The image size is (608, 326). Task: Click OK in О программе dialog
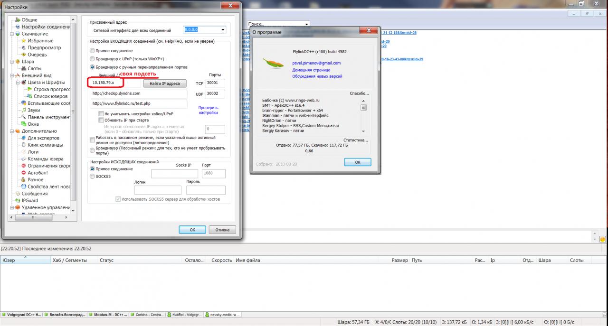pyautogui.click(x=358, y=162)
